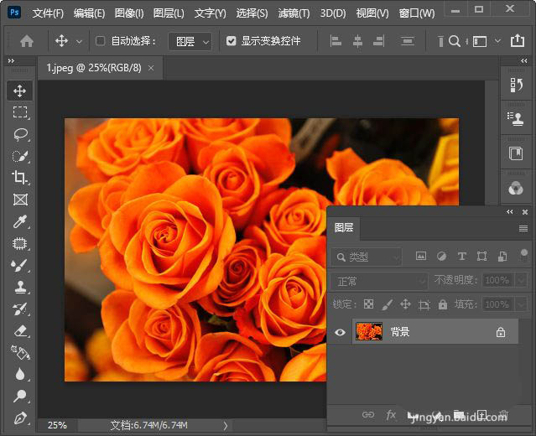Screen dimensions: 536x436
Task: Select the Blur tool
Action: (x=20, y=375)
